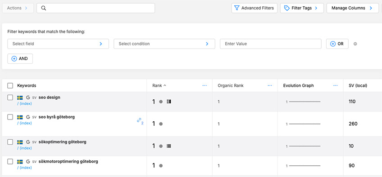Remove the filter row with minus icon
Screen dimensions: 382x177
click(x=355, y=44)
